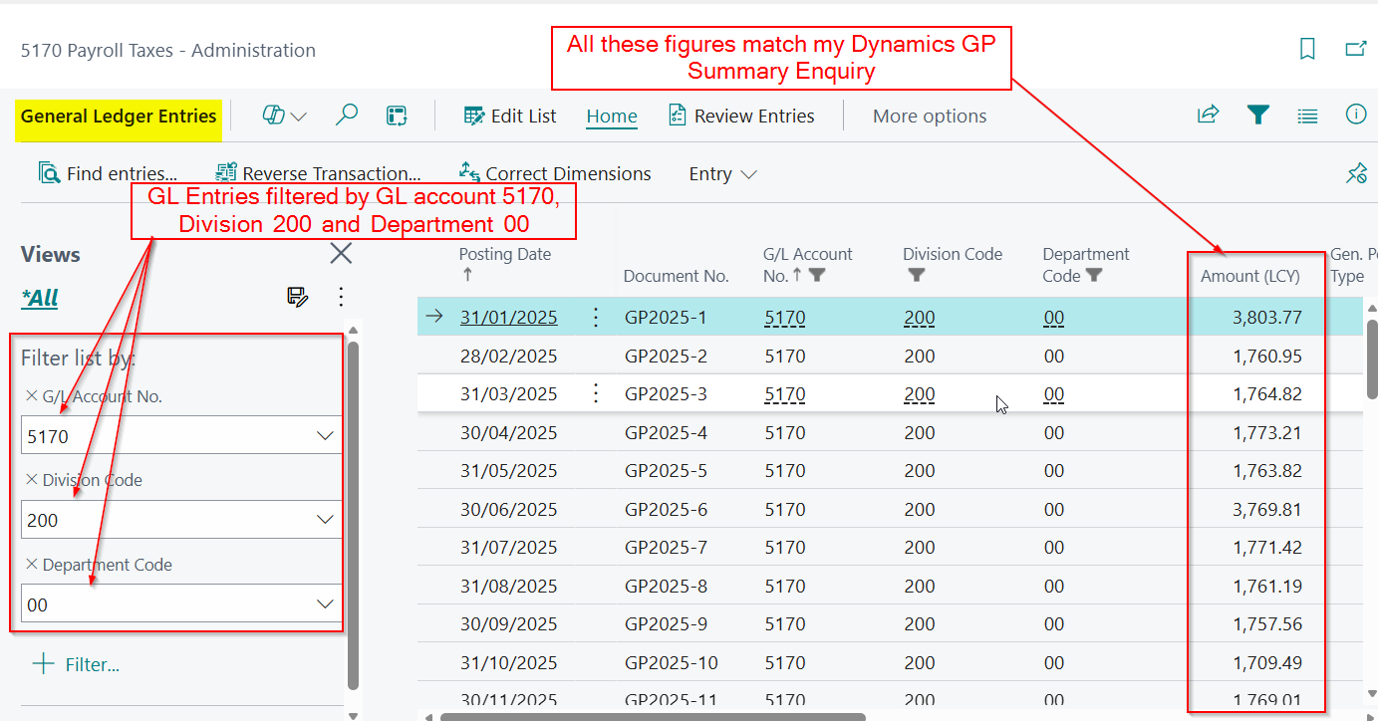Image resolution: width=1378 pixels, height=721 pixels.
Task: Click the Share icon in toolbar
Action: (x=1208, y=116)
